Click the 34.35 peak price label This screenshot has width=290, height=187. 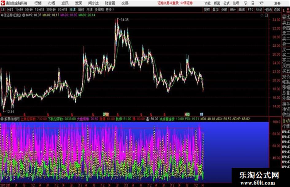[x=125, y=20]
